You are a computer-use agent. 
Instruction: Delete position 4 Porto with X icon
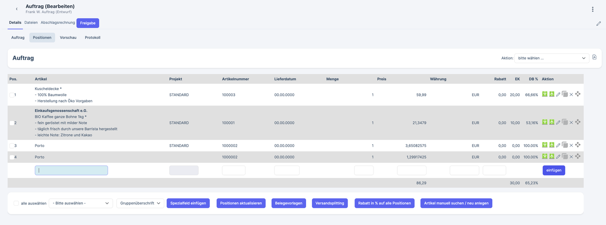point(571,157)
